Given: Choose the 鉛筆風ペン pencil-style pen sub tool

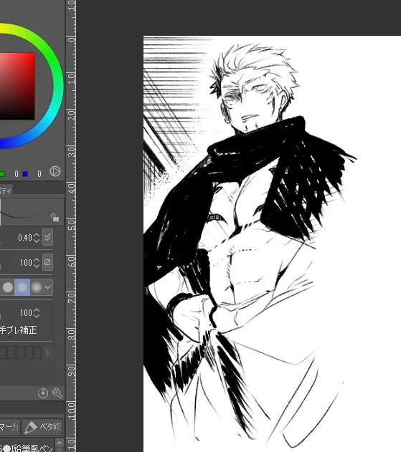Looking at the screenshot, I should click(x=27, y=448).
